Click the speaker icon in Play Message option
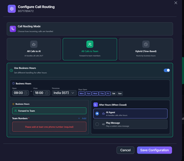This screenshot has width=184, height=161. point(103,124)
